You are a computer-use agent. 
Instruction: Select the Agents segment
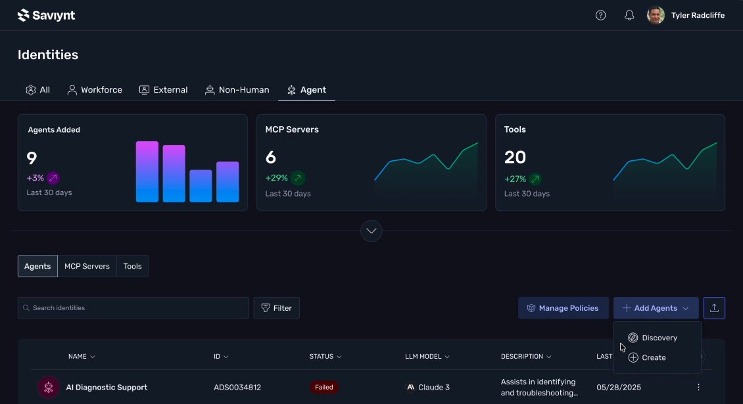coord(37,266)
